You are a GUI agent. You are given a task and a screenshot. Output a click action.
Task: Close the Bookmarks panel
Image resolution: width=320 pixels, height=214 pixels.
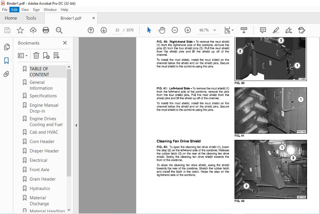[65, 43]
